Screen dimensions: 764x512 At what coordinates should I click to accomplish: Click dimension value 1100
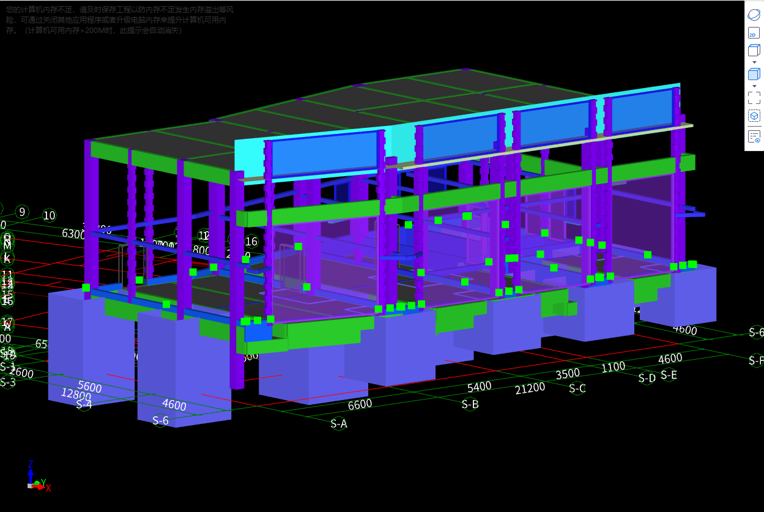(x=613, y=366)
